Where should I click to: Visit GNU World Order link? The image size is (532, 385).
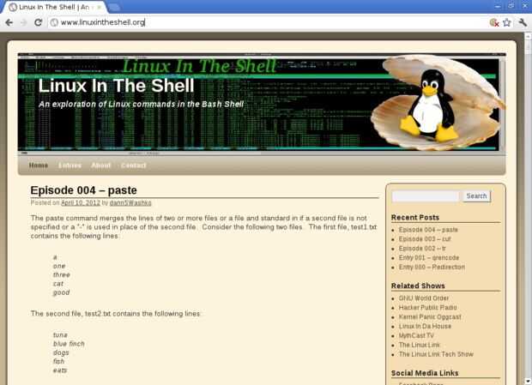point(424,298)
